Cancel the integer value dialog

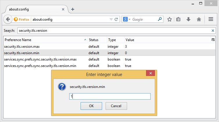116,106
